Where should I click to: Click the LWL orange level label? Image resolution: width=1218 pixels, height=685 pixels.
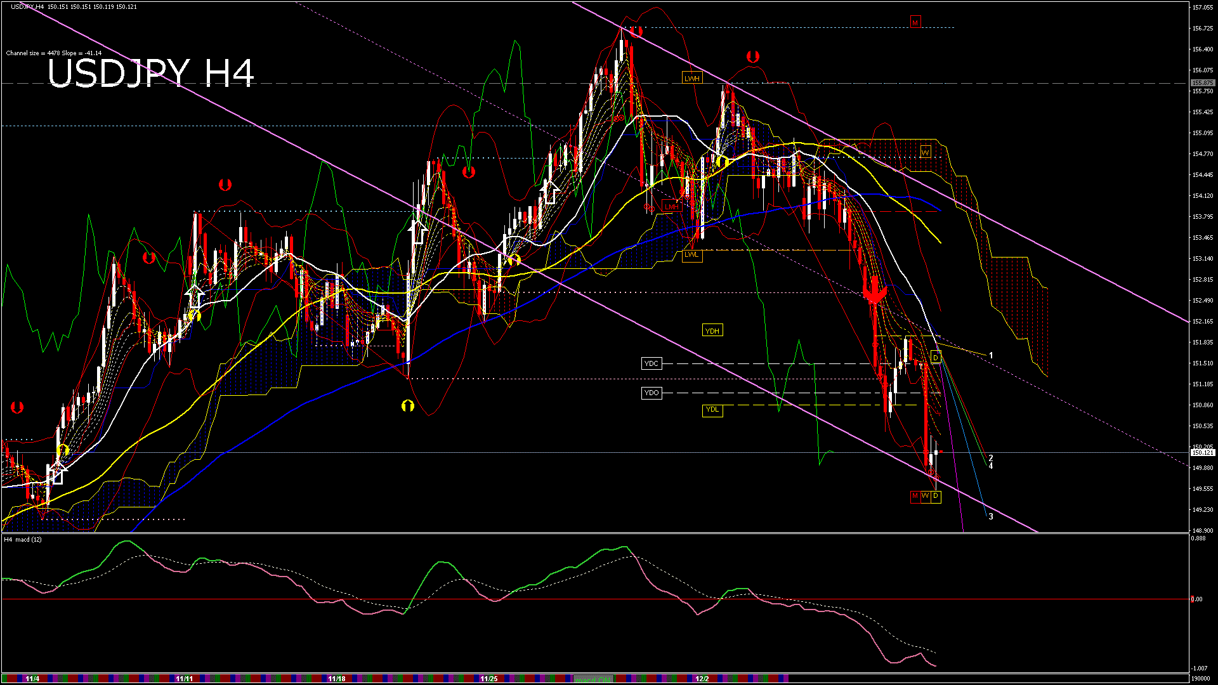(x=692, y=255)
